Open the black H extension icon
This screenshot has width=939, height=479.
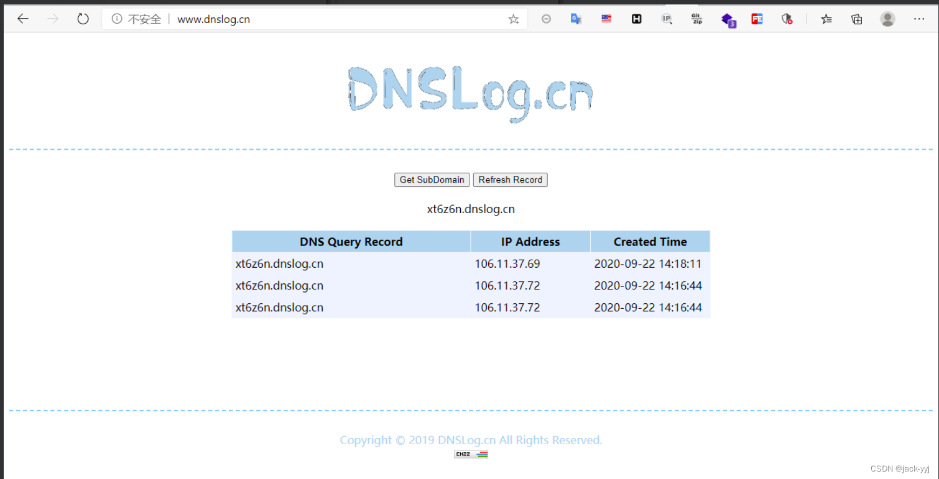[636, 19]
